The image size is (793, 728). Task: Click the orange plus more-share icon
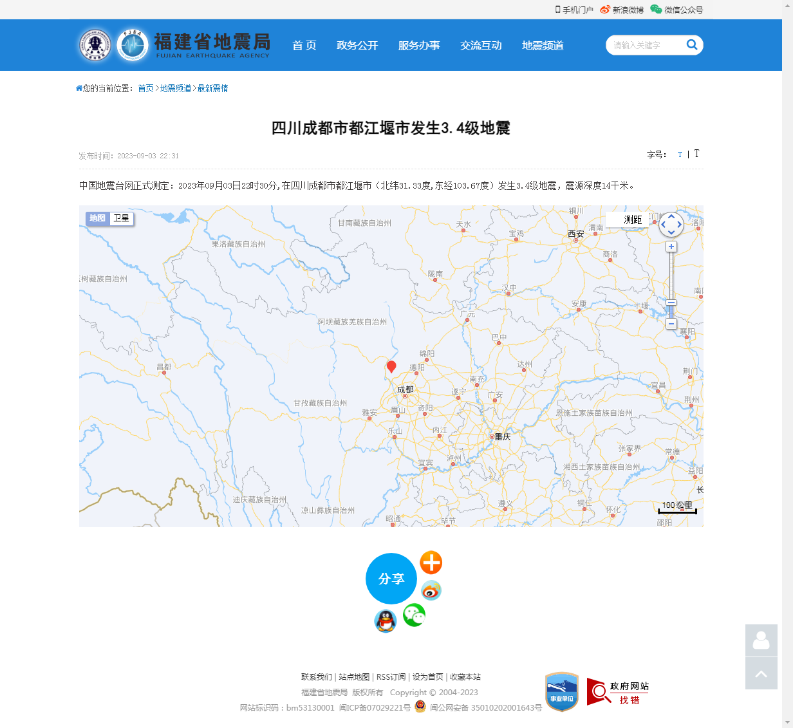(431, 563)
